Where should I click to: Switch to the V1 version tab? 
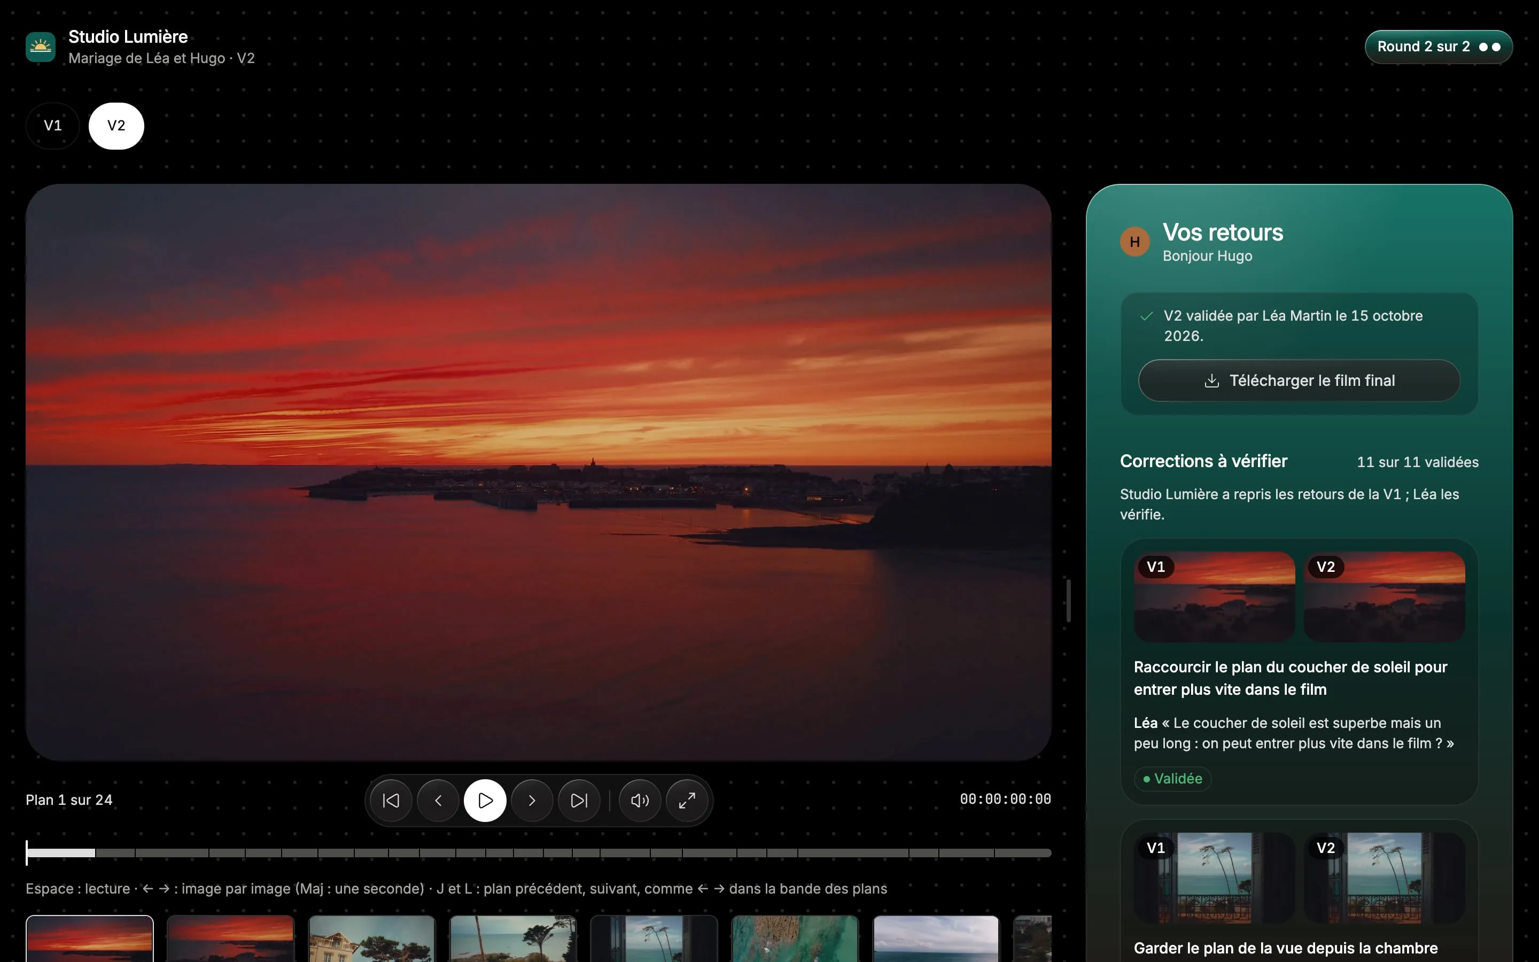[53, 126]
